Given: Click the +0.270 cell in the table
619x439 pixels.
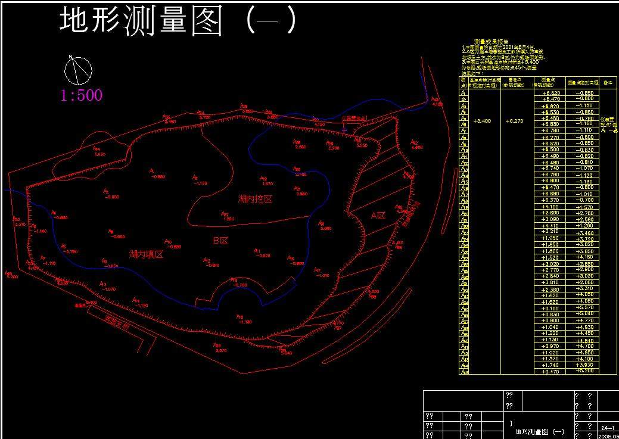Looking at the screenshot, I should (x=515, y=121).
